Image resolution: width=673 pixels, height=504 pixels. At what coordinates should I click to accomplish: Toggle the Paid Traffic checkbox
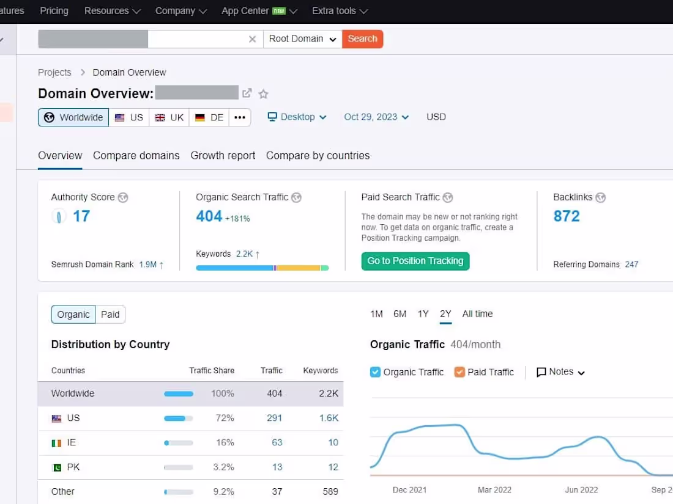(x=459, y=372)
